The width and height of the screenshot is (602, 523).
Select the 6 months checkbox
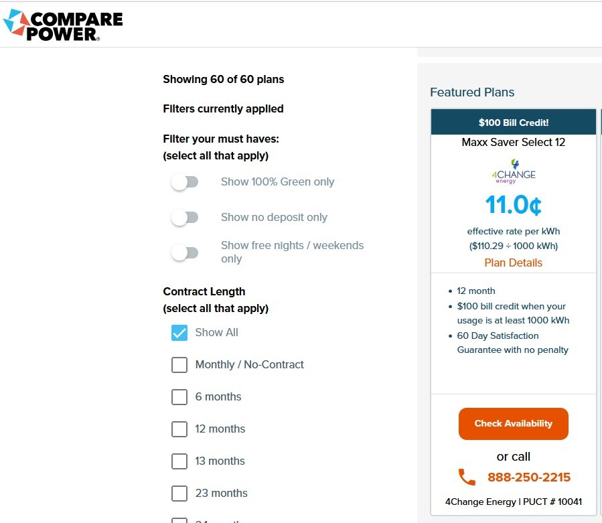pyautogui.click(x=179, y=397)
